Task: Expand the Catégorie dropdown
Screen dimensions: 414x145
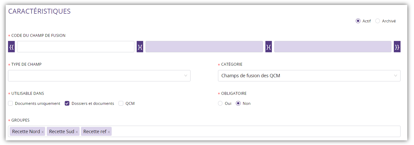Action: 309,76
